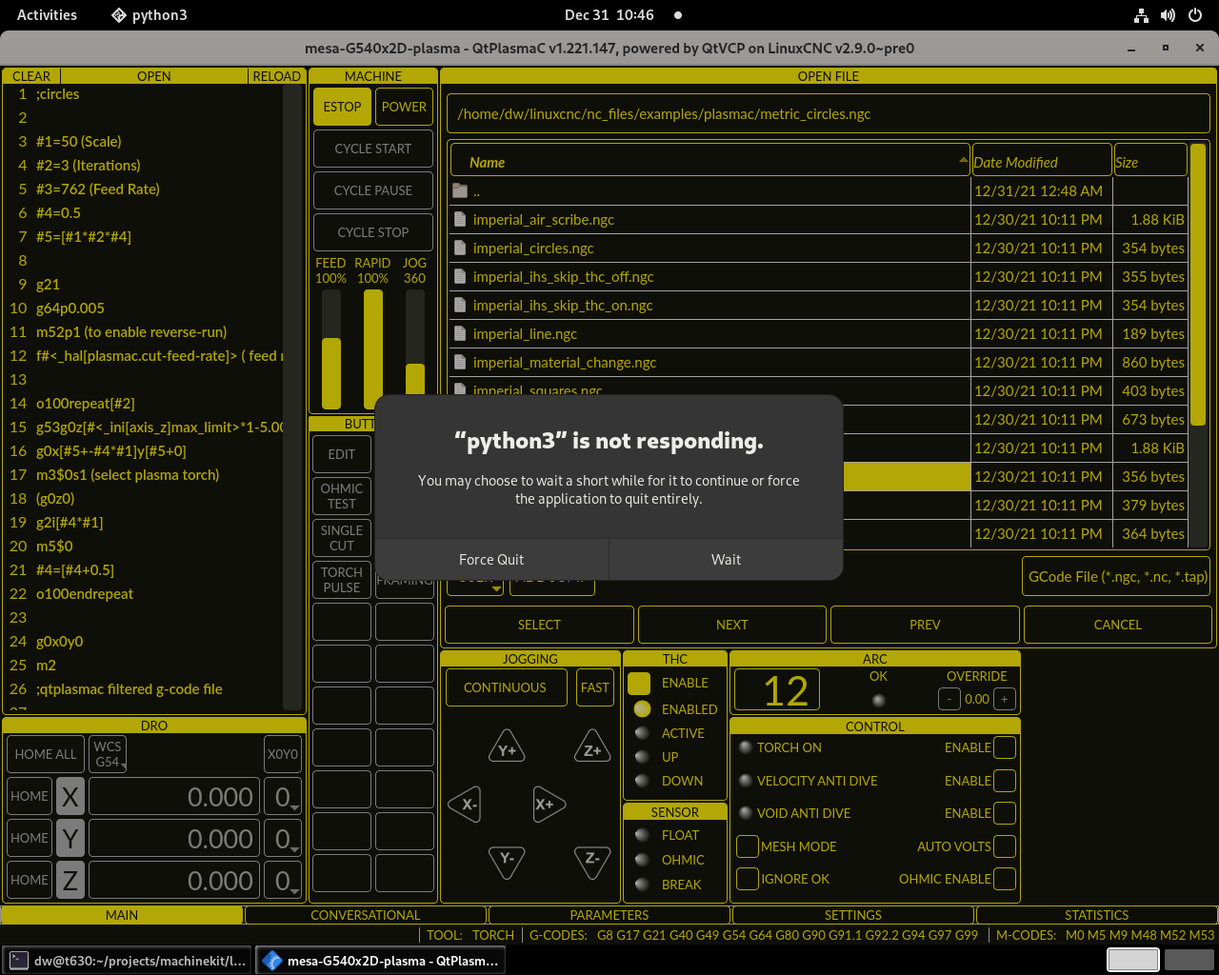The width and height of the screenshot is (1219, 975).
Task: Jog X- using the left arrow
Action: tap(466, 804)
